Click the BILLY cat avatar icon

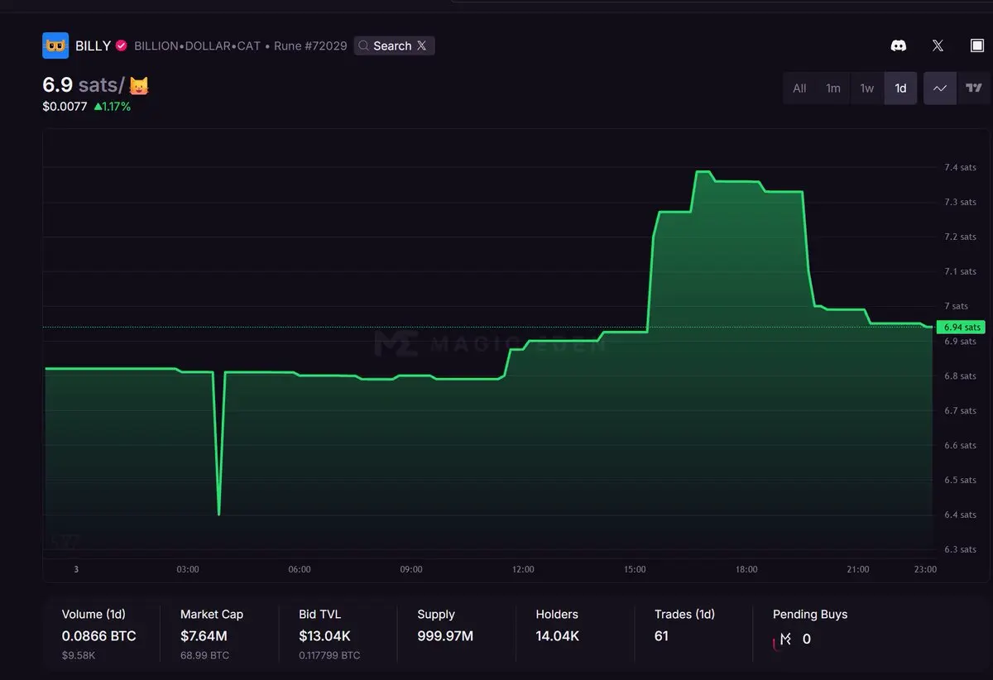(x=55, y=45)
